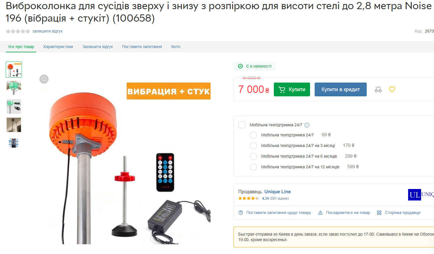Screen dimensions: 434x254
Task: Select the green device thumbnail image
Action: (x=14, y=88)
